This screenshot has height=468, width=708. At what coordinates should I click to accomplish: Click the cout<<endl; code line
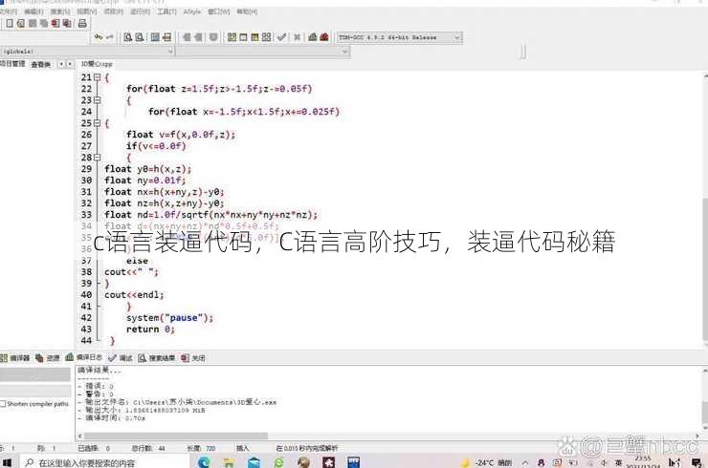tap(134, 295)
